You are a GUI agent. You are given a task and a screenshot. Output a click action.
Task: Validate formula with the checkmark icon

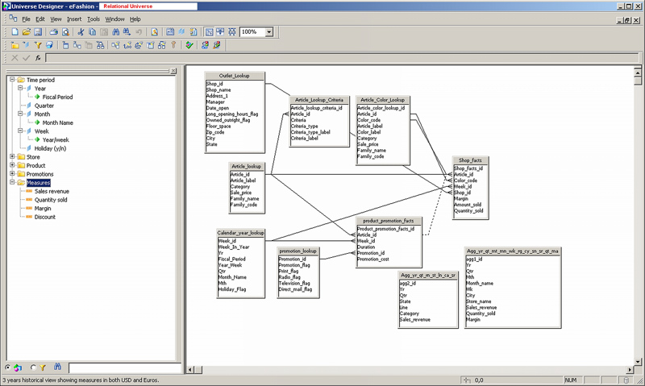click(27, 58)
